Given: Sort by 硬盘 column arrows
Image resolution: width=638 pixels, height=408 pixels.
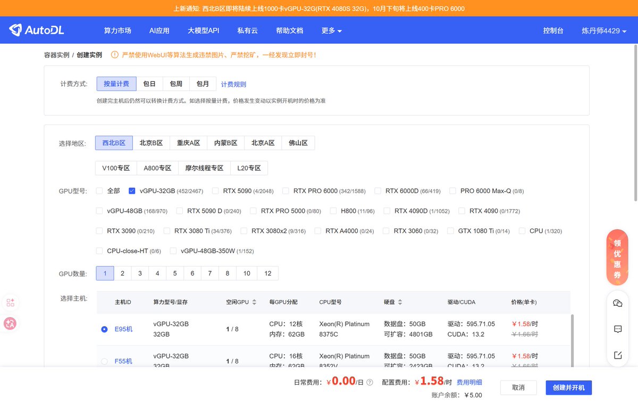Looking at the screenshot, I should click(400, 302).
